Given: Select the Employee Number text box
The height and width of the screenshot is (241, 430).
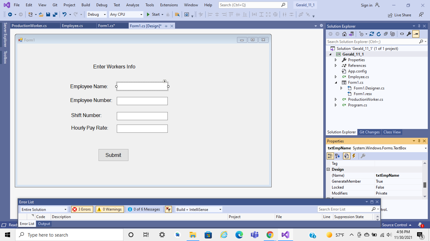Looking at the screenshot, I should click(x=142, y=101).
